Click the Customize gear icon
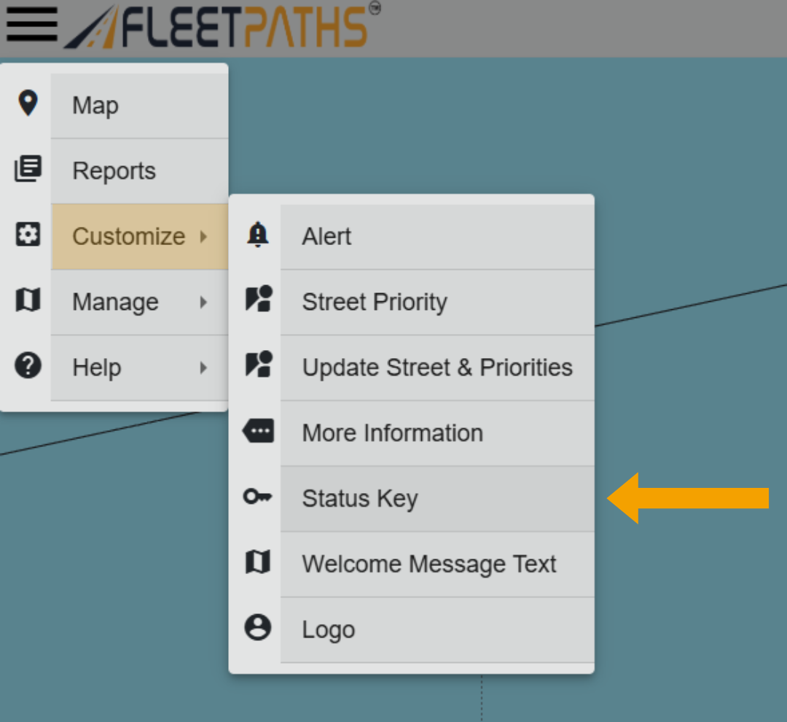787x722 pixels. (28, 235)
